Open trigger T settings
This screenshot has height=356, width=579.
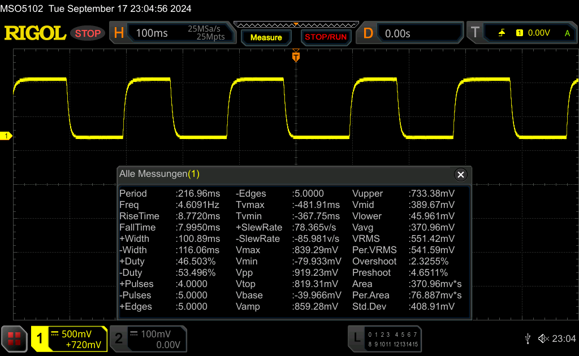coord(475,32)
